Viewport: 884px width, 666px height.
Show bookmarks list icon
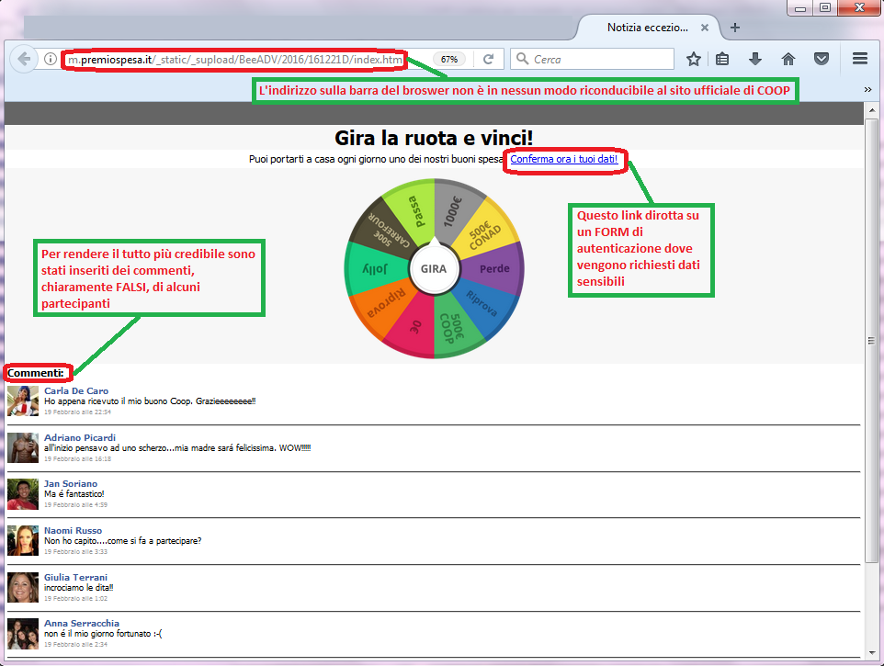(722, 59)
